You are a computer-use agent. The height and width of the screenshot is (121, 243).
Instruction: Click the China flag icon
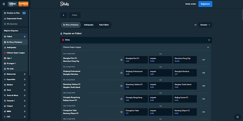point(63,40)
